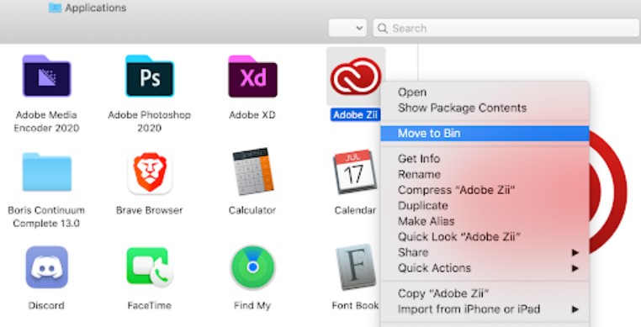The image size is (641, 327).
Task: Choose Rename from context menu
Action: (485, 174)
